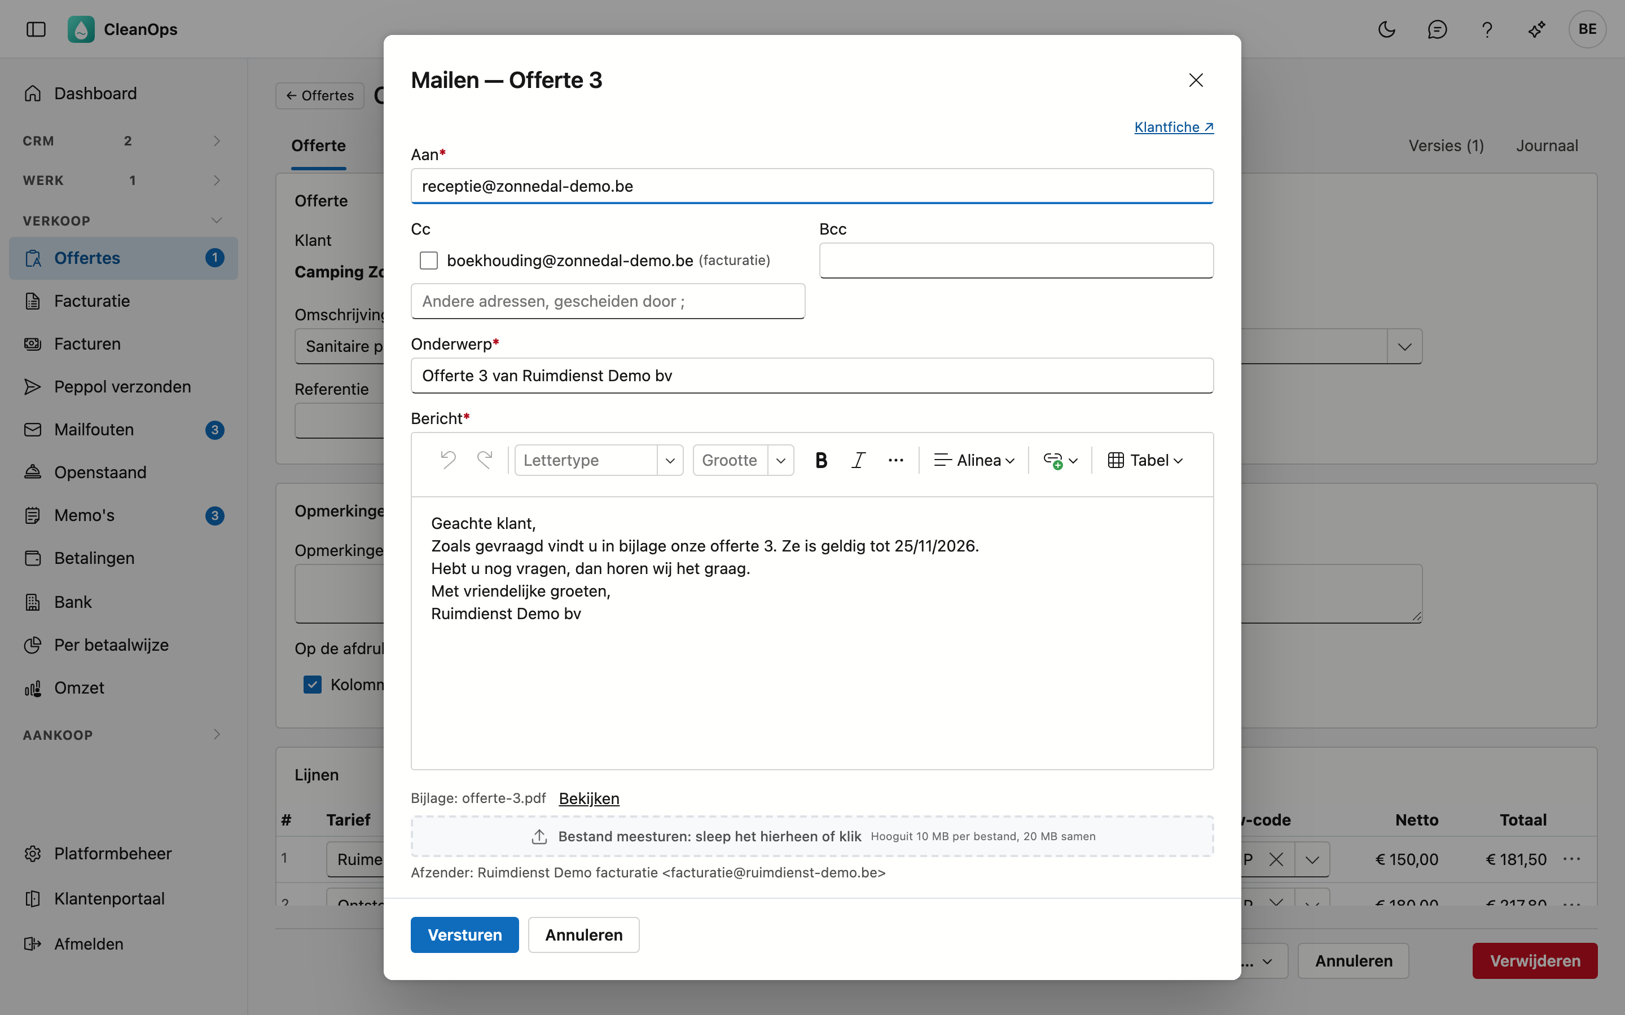Screen dimensions: 1625x1015
Task: Click the upload attachment icon
Action: 539,836
